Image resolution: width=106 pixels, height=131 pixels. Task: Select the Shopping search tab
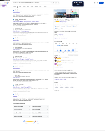(x=36, y=7)
